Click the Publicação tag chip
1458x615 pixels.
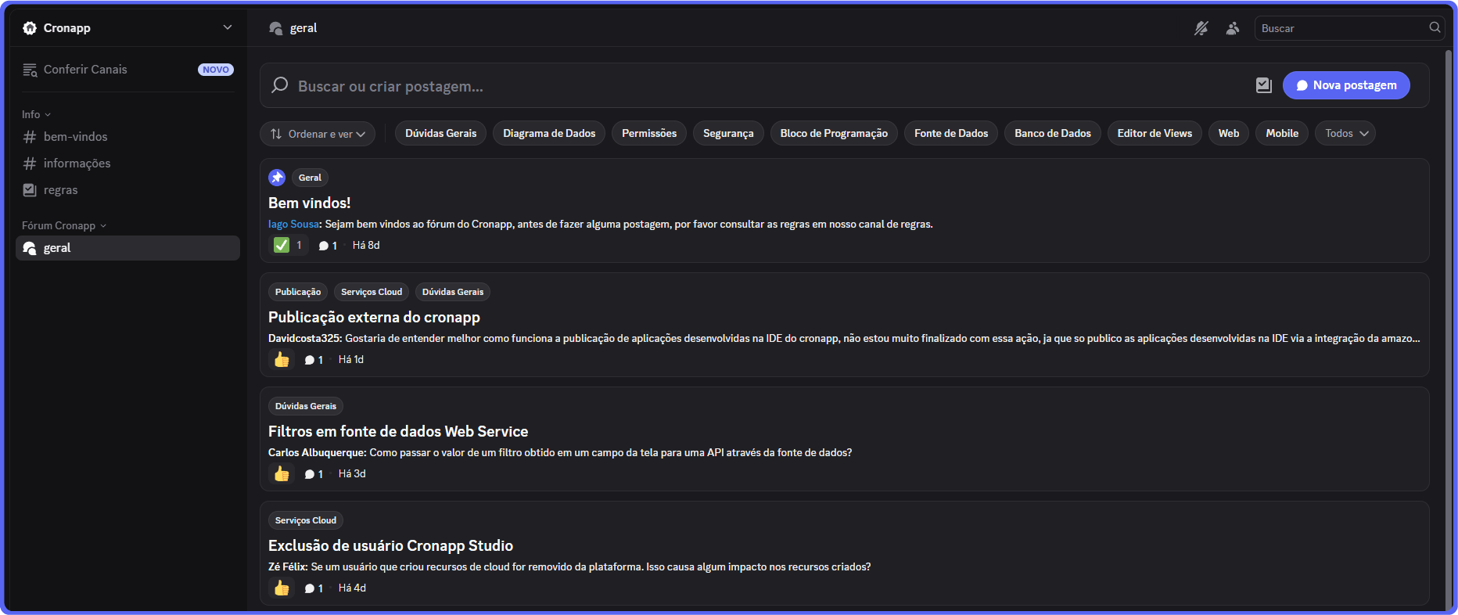click(x=298, y=292)
